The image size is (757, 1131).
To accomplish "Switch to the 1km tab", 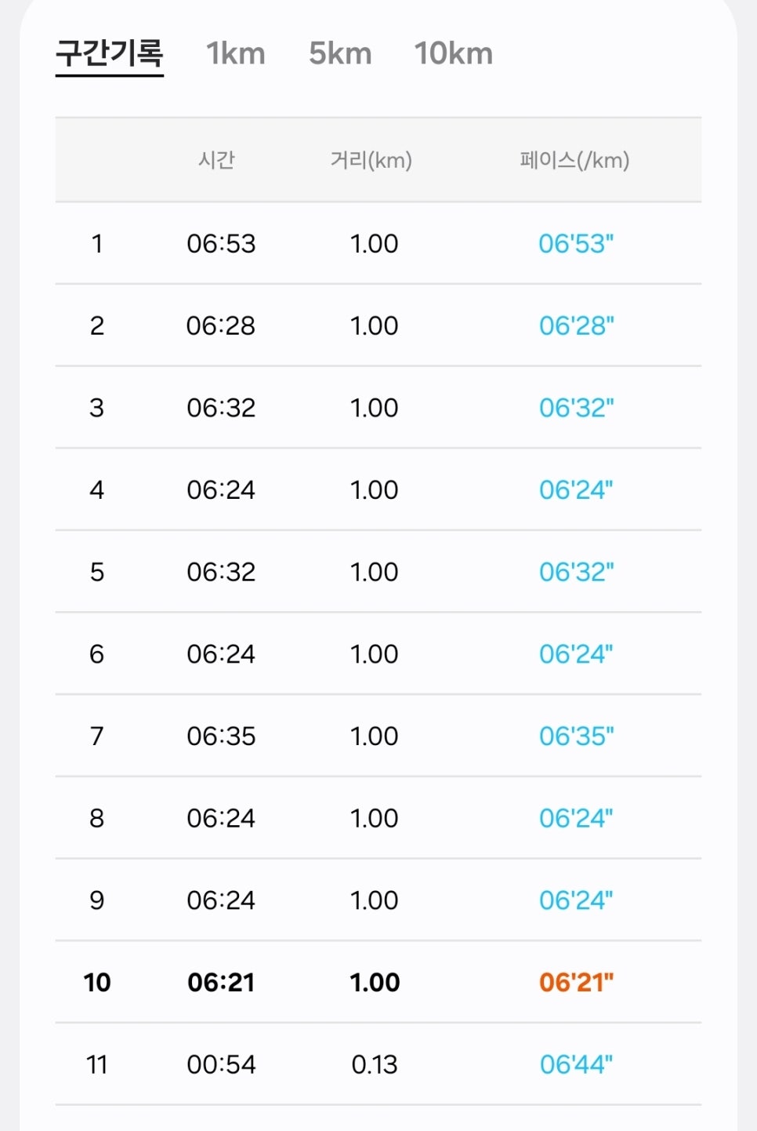I will (236, 54).
